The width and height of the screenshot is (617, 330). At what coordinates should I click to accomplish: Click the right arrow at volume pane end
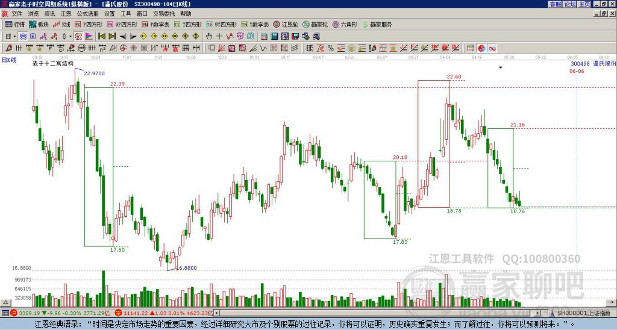tap(612, 303)
